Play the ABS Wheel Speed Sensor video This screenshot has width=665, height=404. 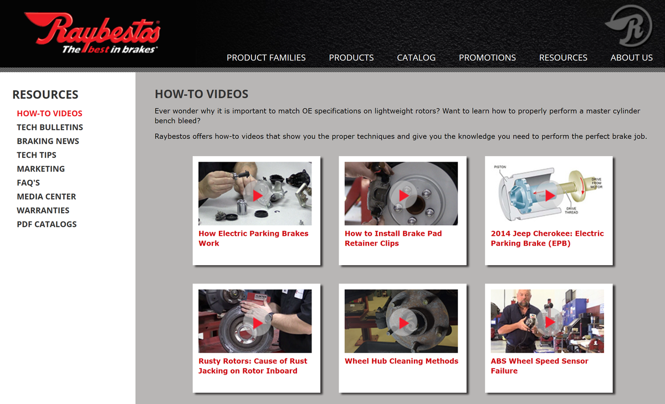pyautogui.click(x=548, y=322)
